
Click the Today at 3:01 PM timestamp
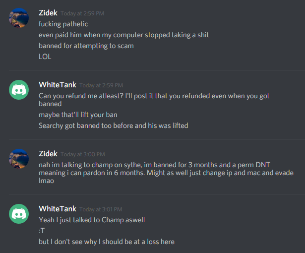(x=101, y=209)
